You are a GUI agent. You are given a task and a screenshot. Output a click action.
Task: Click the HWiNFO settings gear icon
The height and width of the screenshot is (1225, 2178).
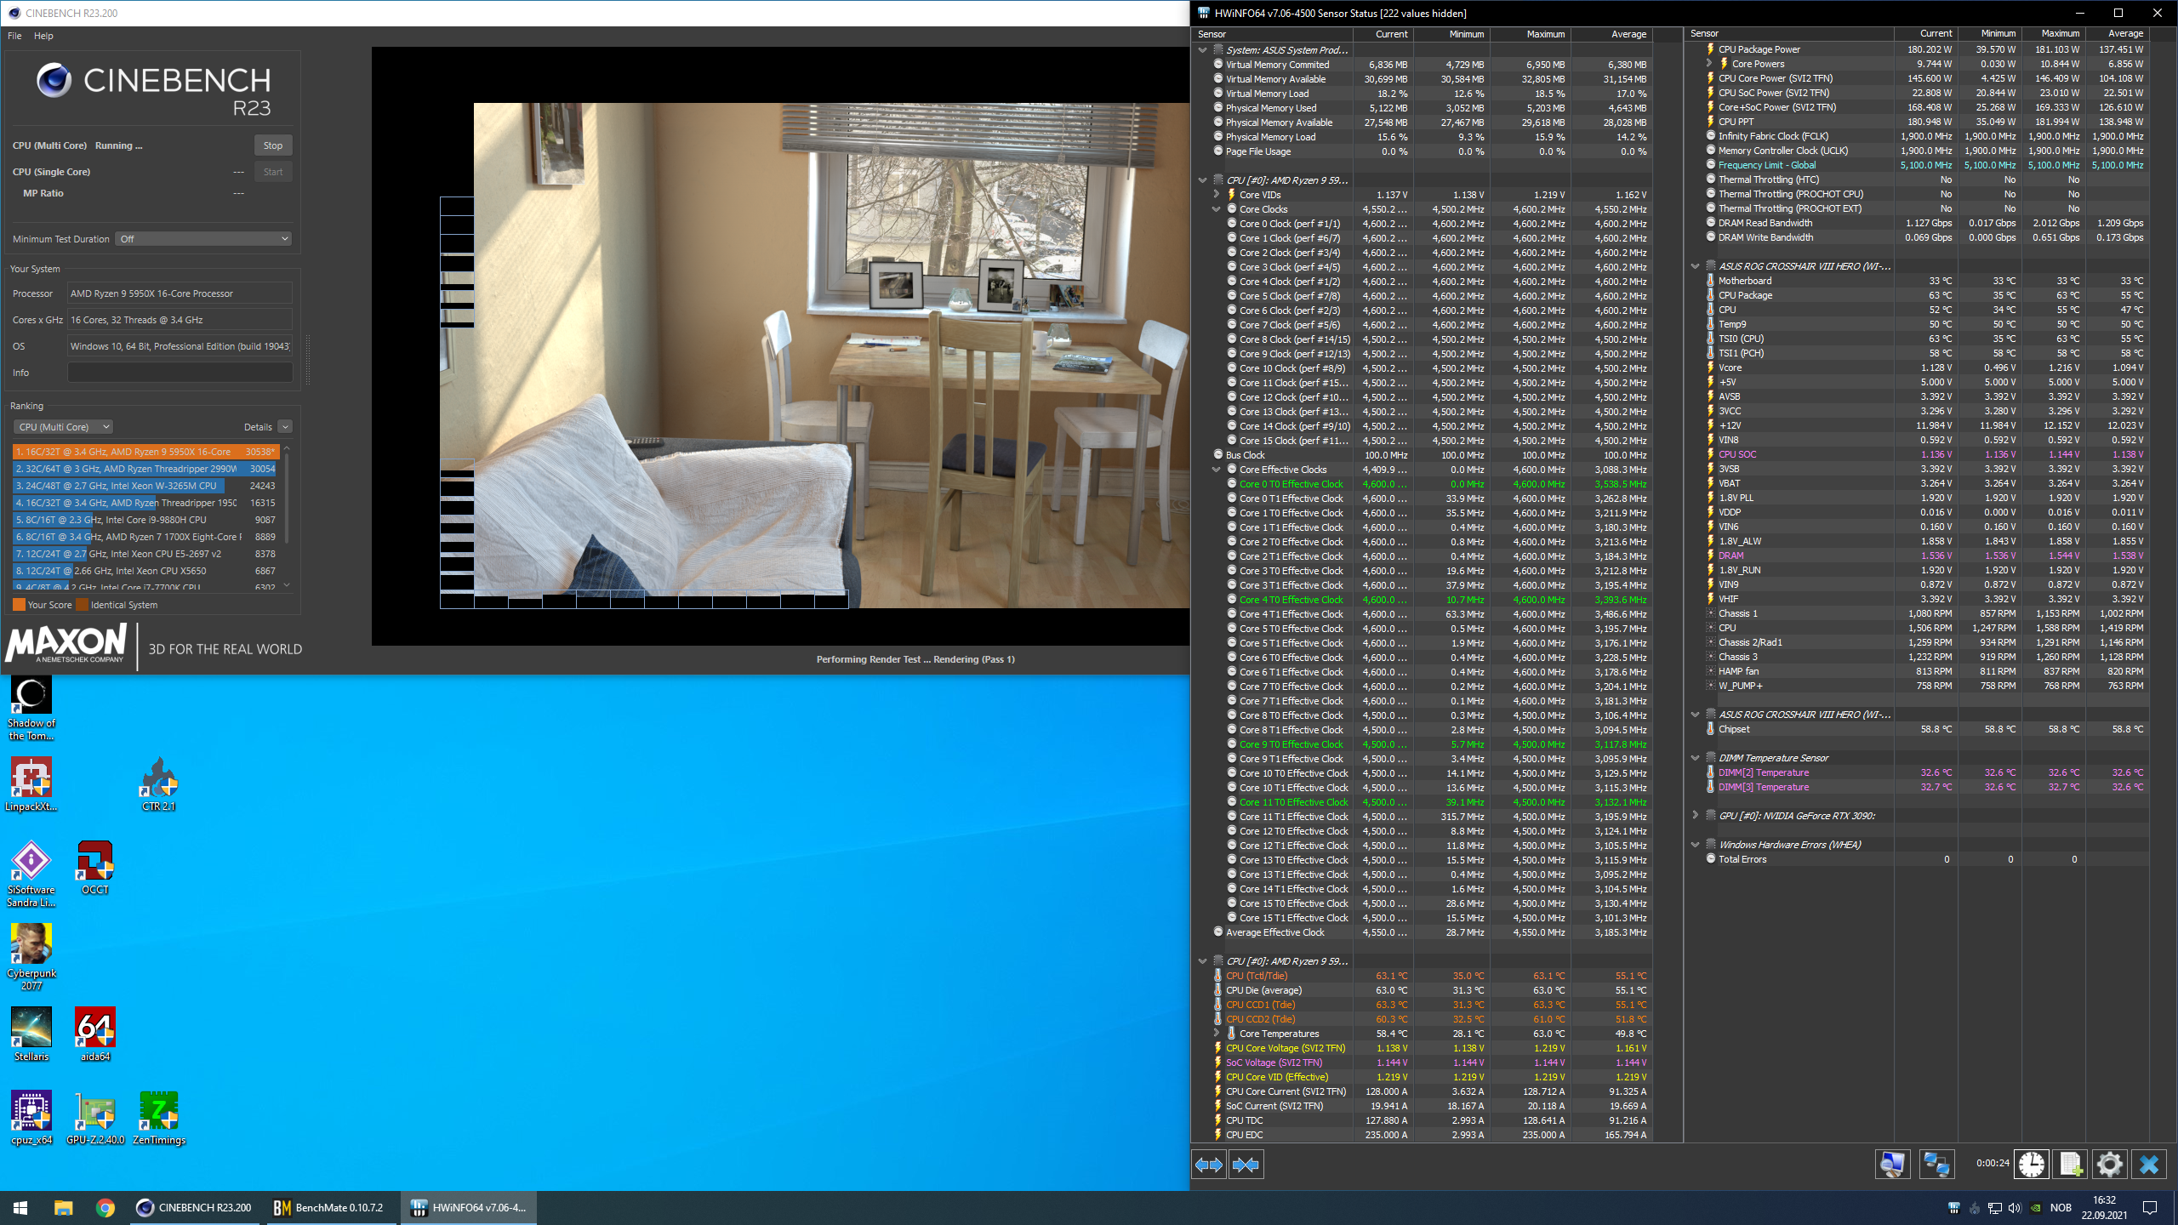[x=2110, y=1164]
